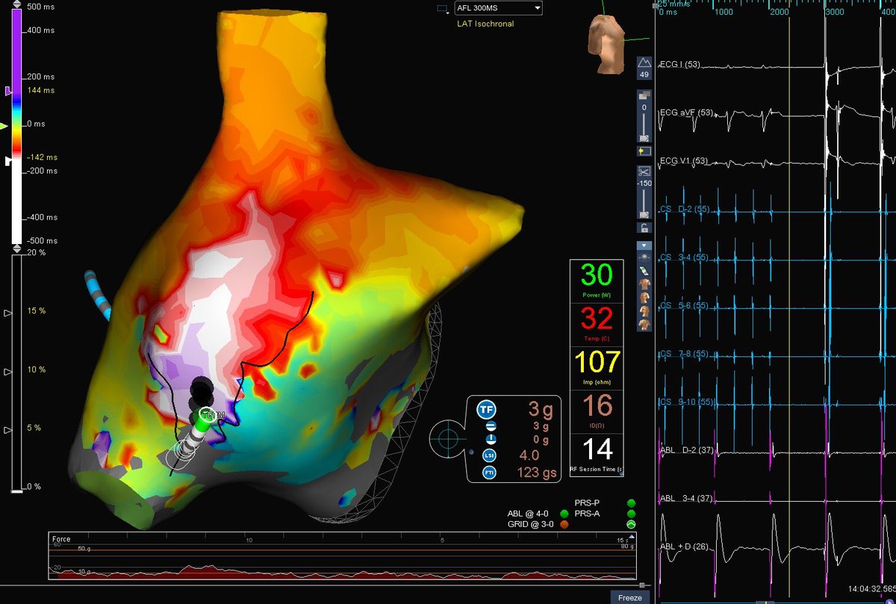Click the orange GRID @ 3-0 status indicator
The height and width of the screenshot is (604, 896).
click(564, 525)
